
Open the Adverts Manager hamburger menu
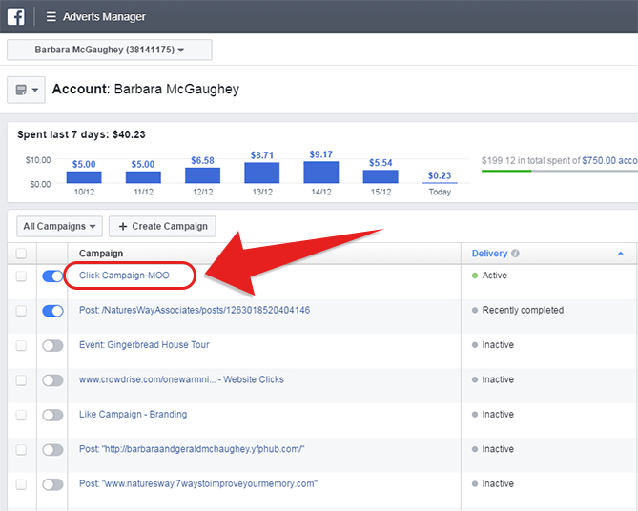point(51,16)
